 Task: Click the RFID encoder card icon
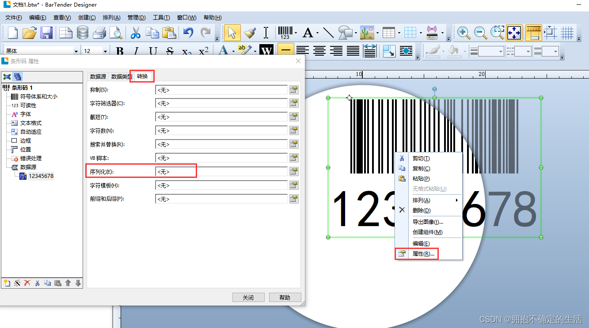432,33
